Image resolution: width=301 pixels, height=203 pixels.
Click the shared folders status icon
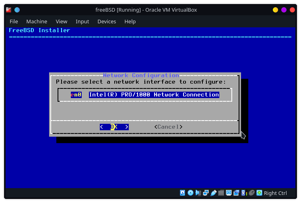tap(221, 193)
